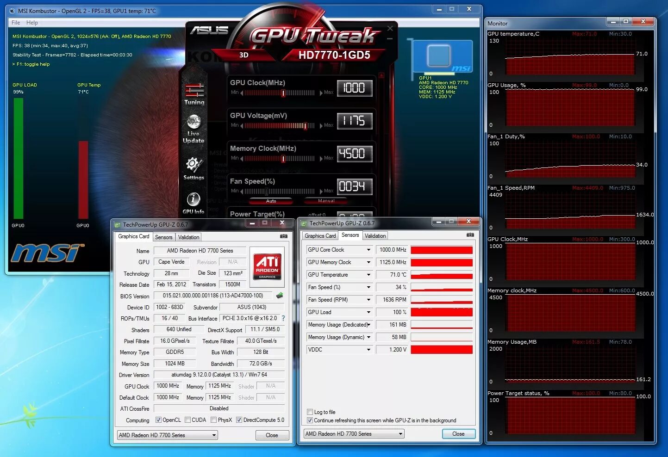Click the GPU-Z title bar icon of Graphics Card window
This screenshot has width=668, height=457.
point(117,225)
